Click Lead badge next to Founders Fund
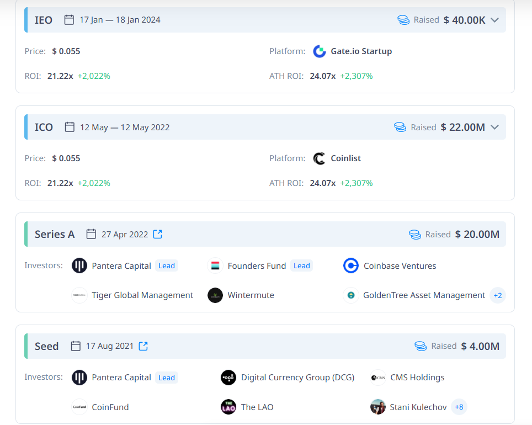 pos(302,266)
